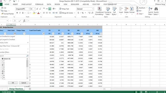Open the Unique Name filter dropdown
This screenshot has width=166, height=93.
[24, 34]
